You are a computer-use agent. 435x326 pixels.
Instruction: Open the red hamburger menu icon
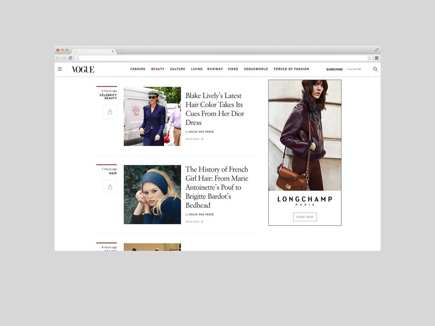60,69
